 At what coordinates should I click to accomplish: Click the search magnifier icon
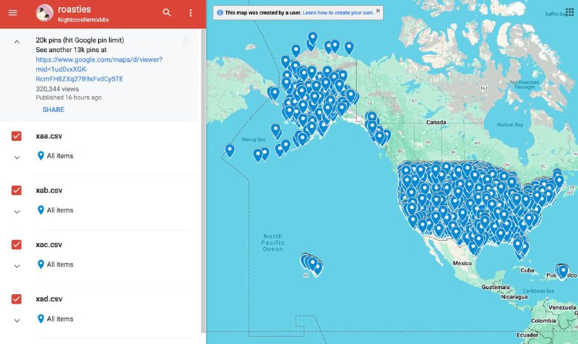167,13
